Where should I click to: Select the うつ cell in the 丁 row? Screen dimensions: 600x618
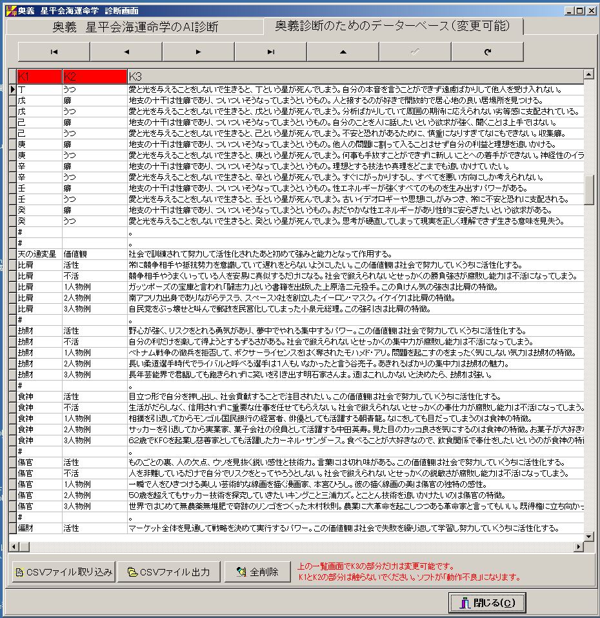pos(95,90)
